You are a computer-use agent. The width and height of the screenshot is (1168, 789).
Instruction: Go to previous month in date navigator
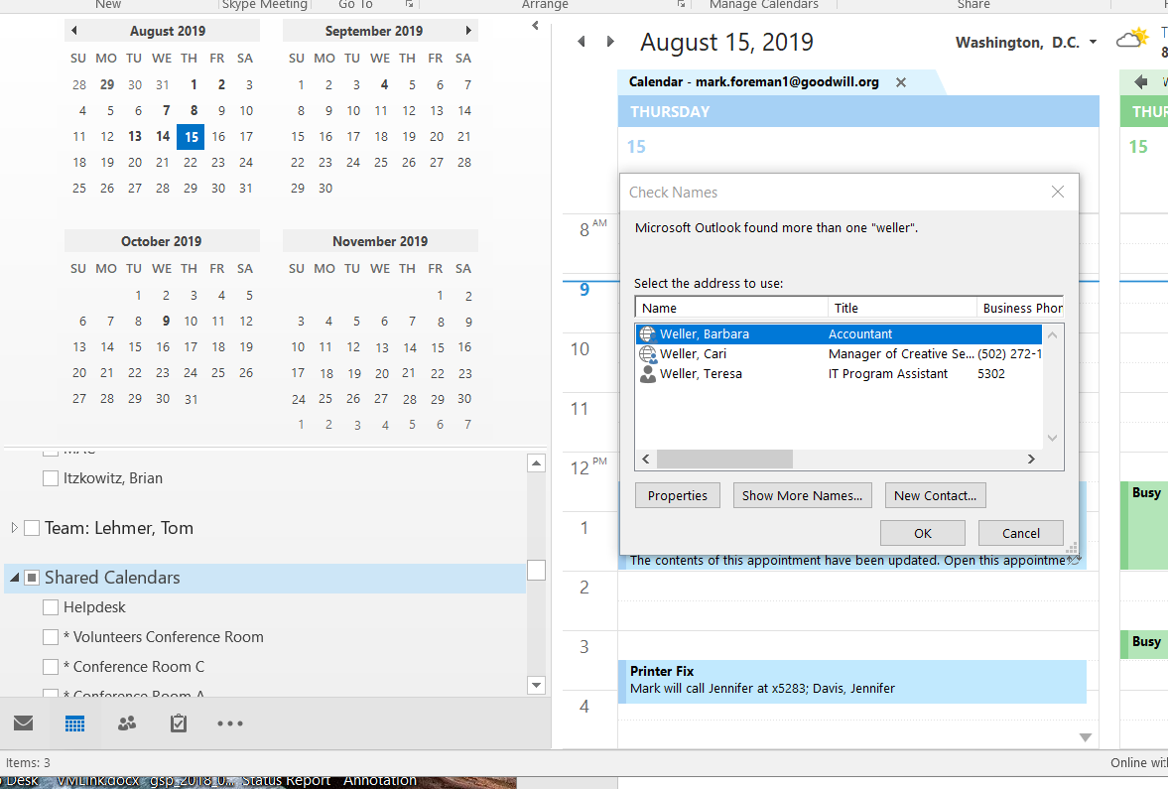tap(73, 31)
